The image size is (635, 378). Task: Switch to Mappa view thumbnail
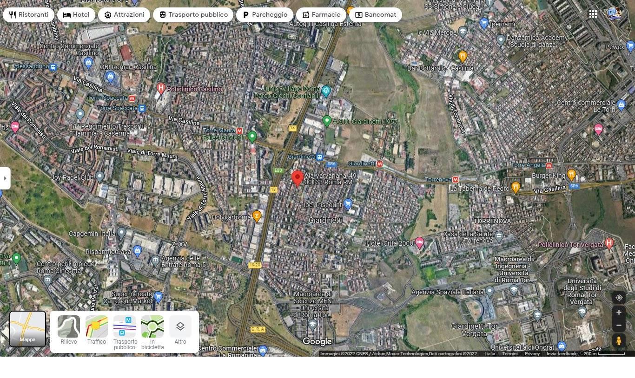[x=27, y=329]
